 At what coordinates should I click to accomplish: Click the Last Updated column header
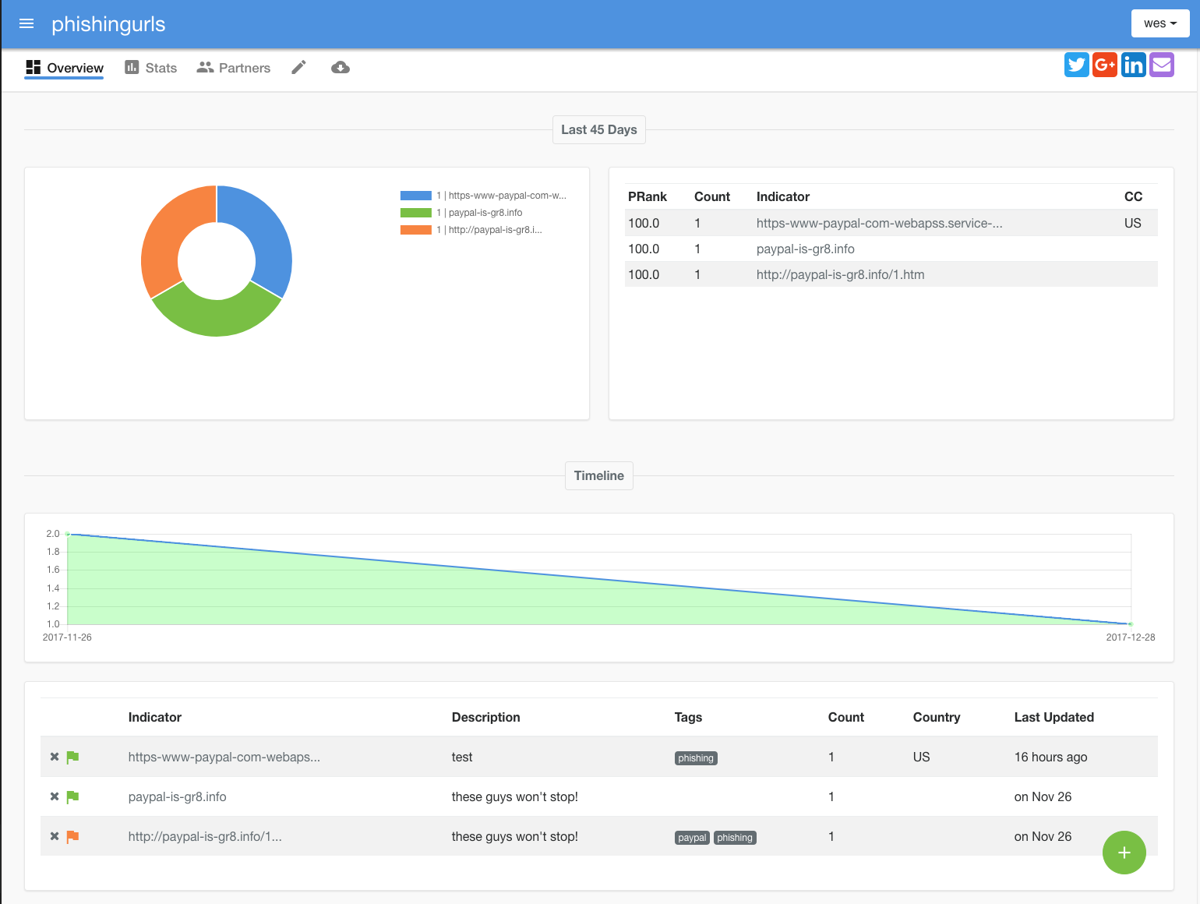1054,717
